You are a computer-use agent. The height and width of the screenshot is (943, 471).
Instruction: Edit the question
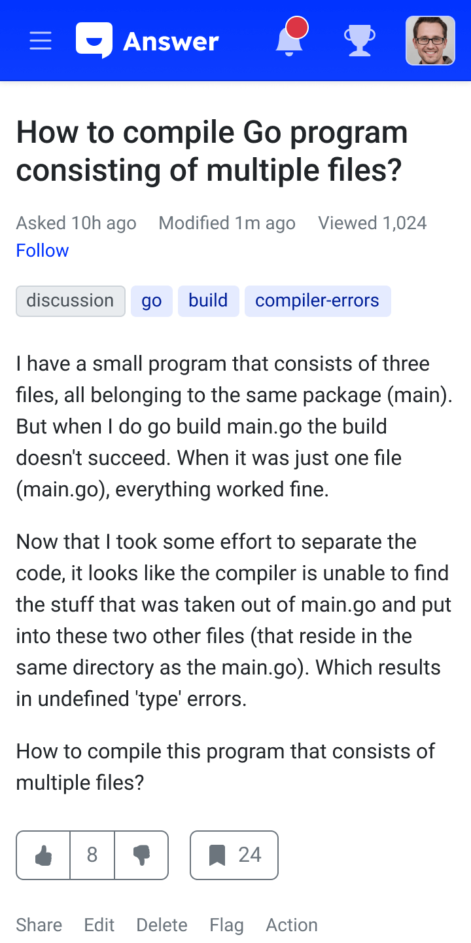[x=99, y=925]
